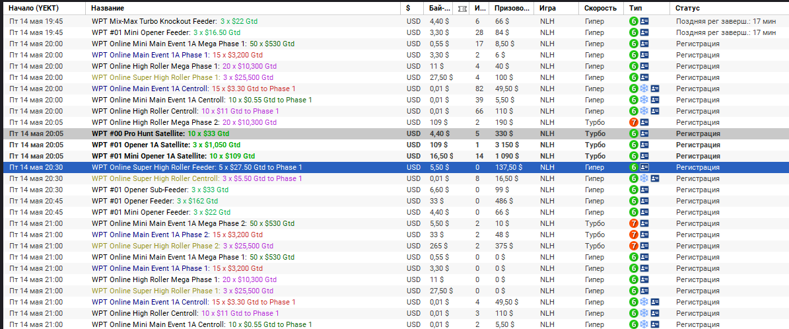This screenshot has width=789, height=329.
Task: Click the ticket icon column header
Action: [x=462, y=9]
